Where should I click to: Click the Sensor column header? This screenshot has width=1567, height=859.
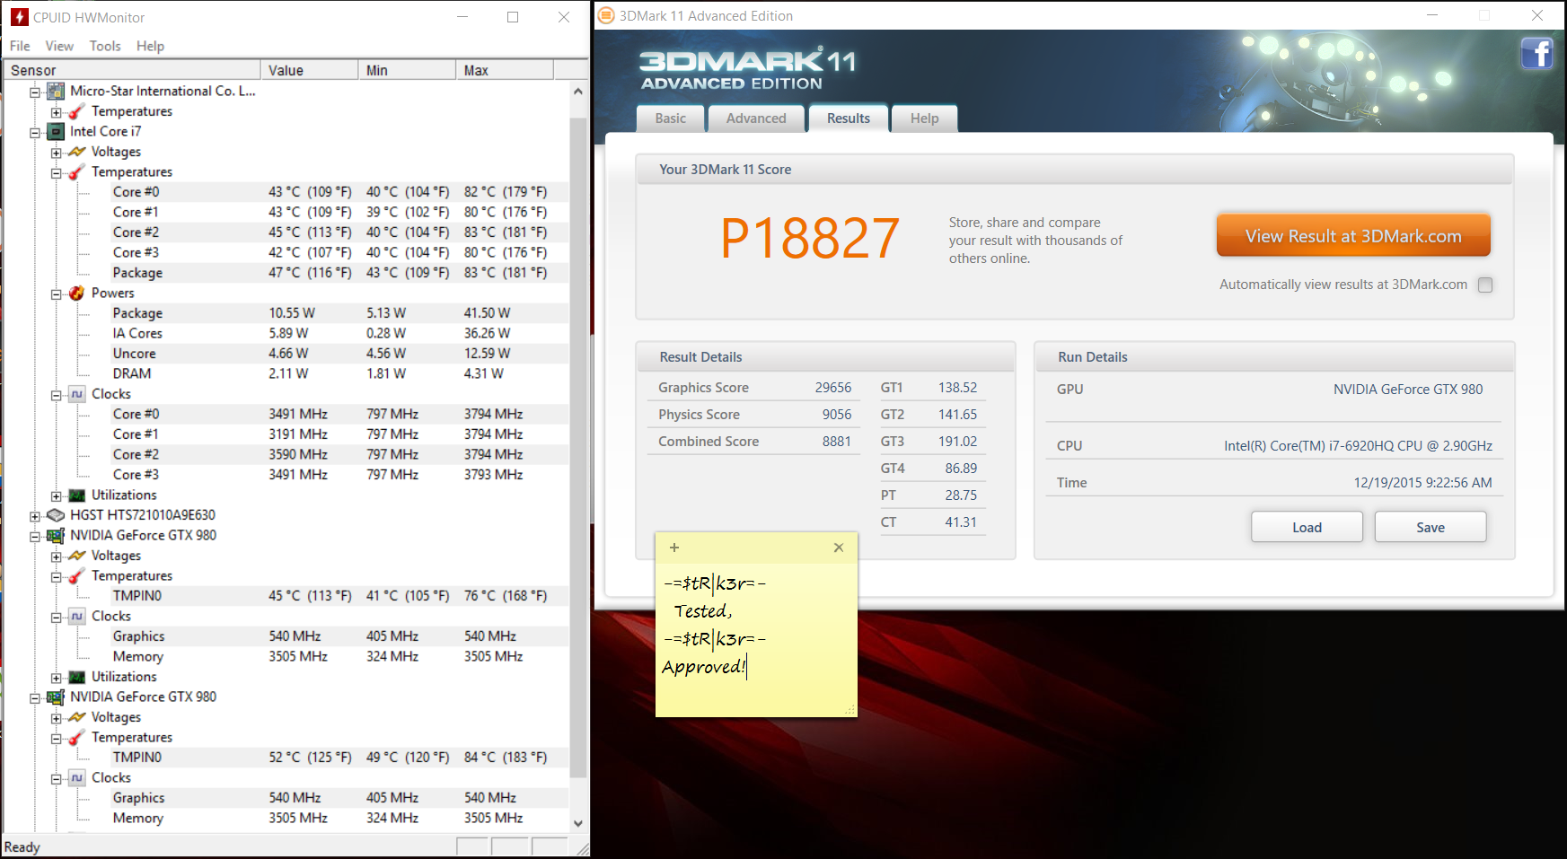pos(132,70)
